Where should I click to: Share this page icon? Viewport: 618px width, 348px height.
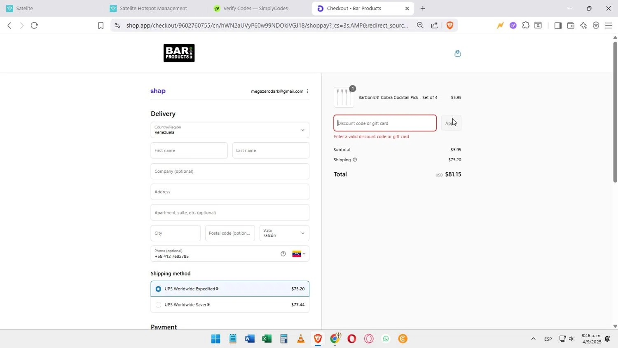[x=434, y=26]
